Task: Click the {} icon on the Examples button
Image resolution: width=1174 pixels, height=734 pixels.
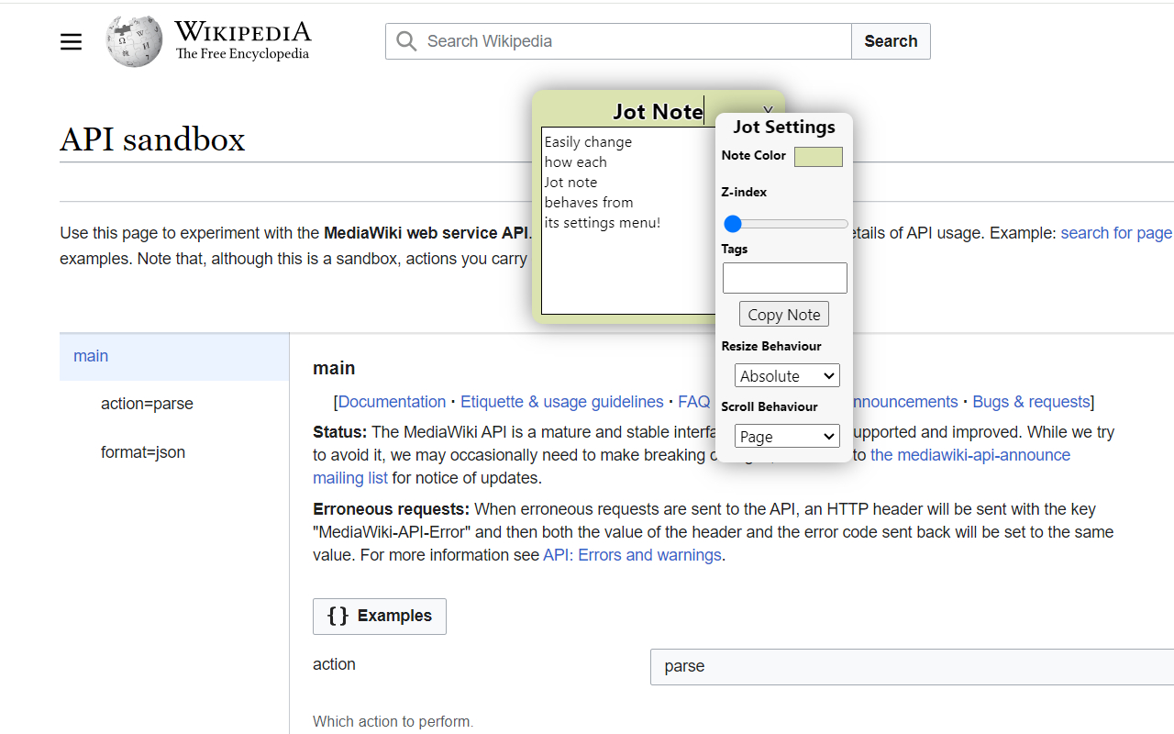Action: 339,616
